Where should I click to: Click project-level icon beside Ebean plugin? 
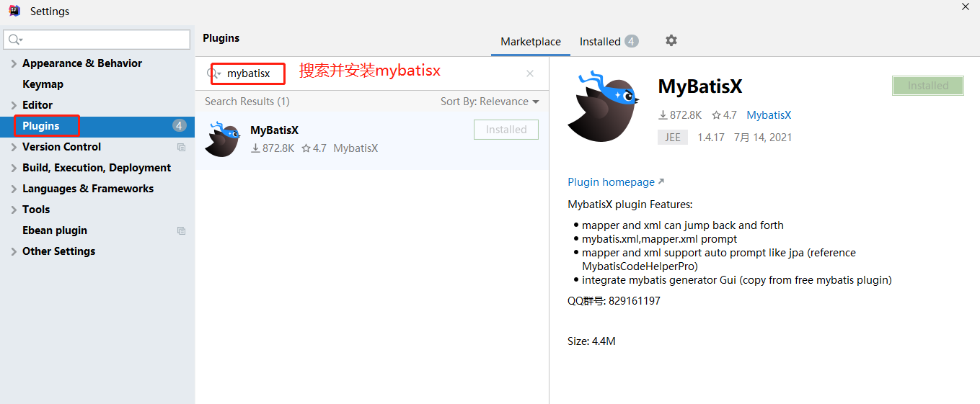pyautogui.click(x=181, y=230)
